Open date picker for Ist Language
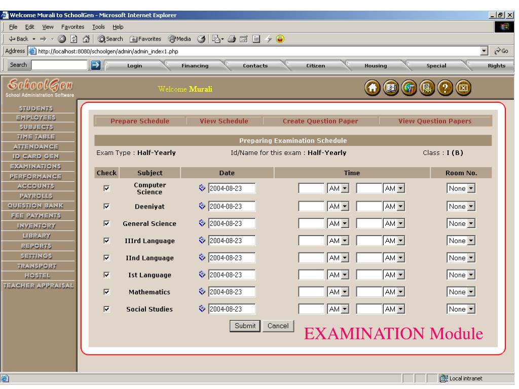The width and height of the screenshot is (519, 389). coord(202,274)
